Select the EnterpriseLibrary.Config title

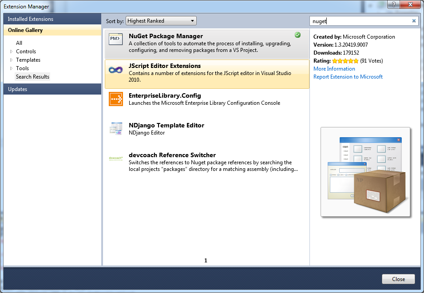(x=165, y=95)
